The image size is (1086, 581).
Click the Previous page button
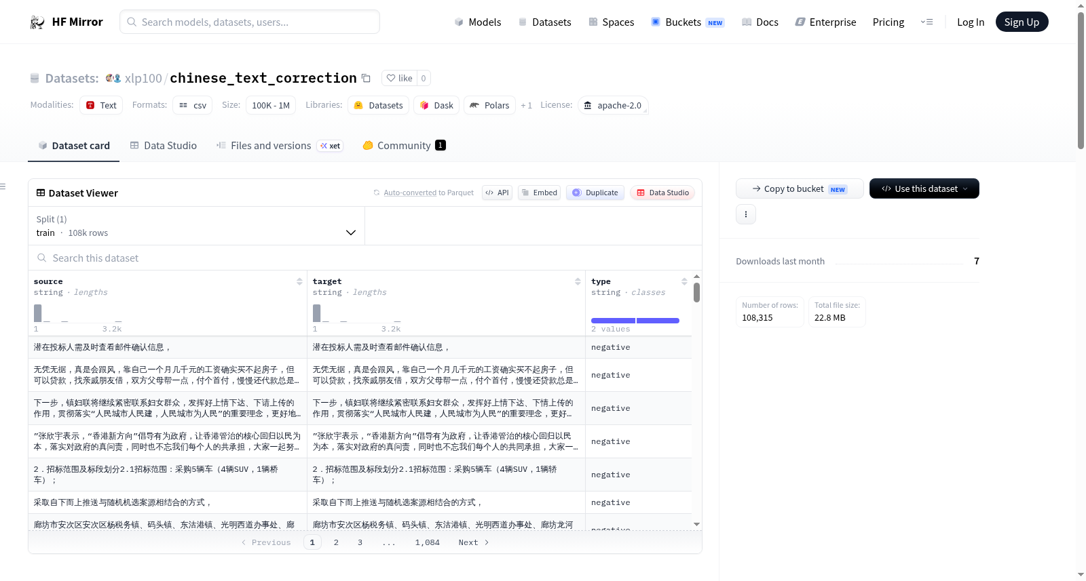[266, 542]
